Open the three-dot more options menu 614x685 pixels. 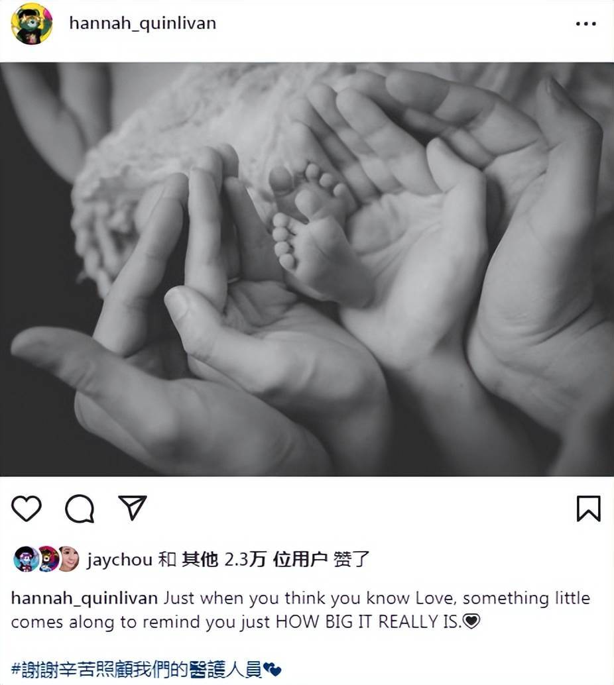[586, 24]
